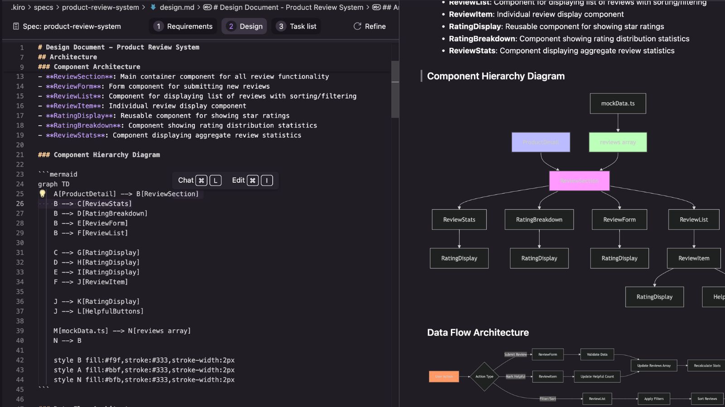
Task: Click the pink ReviewSection diagram node
Action: [x=579, y=181]
